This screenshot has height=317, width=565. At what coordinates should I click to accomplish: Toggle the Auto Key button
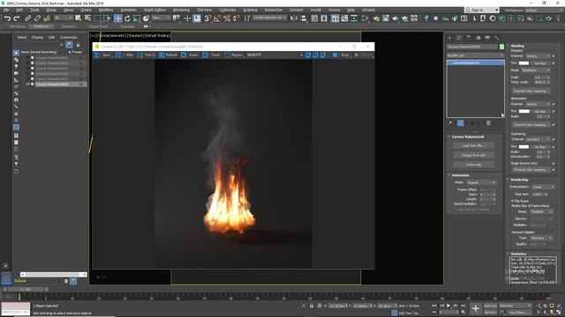[490, 306]
